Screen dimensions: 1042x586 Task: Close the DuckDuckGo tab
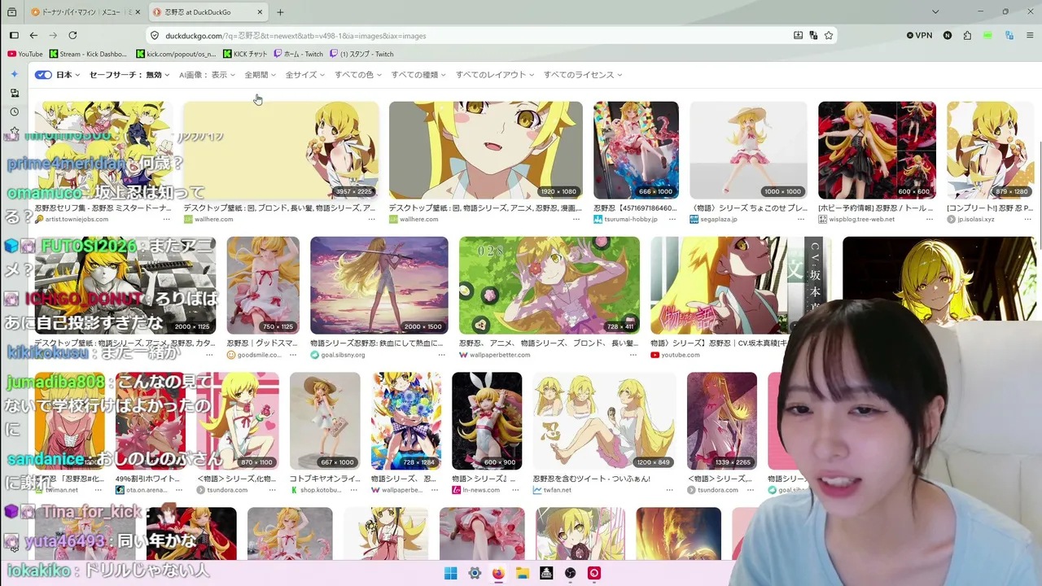tap(260, 12)
